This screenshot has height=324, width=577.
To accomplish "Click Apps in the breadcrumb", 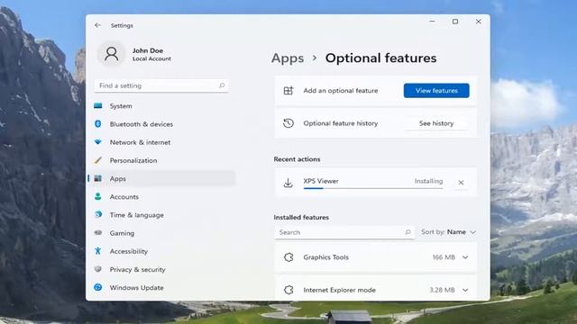I will [x=288, y=58].
